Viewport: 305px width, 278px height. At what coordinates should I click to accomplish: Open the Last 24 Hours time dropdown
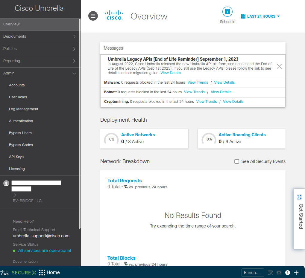tap(260, 16)
